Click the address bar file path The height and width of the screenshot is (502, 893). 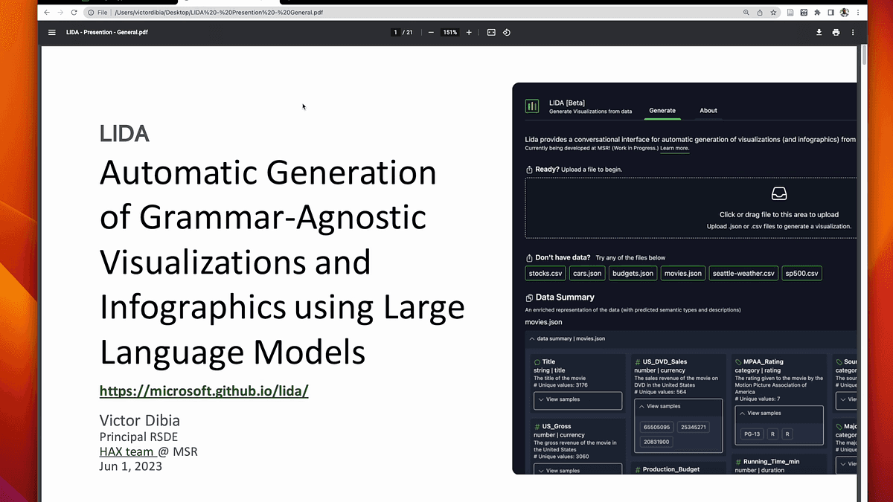(x=219, y=13)
